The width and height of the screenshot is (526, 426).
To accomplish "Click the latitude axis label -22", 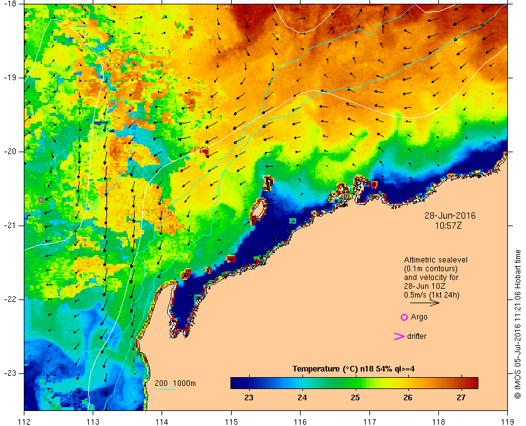I will [x=9, y=299].
